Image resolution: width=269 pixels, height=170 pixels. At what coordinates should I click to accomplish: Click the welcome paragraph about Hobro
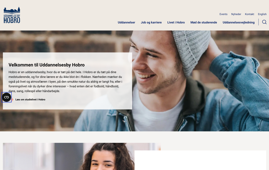point(65,82)
